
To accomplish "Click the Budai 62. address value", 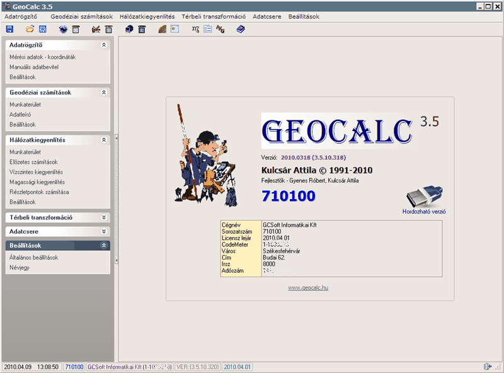I will [274, 257].
